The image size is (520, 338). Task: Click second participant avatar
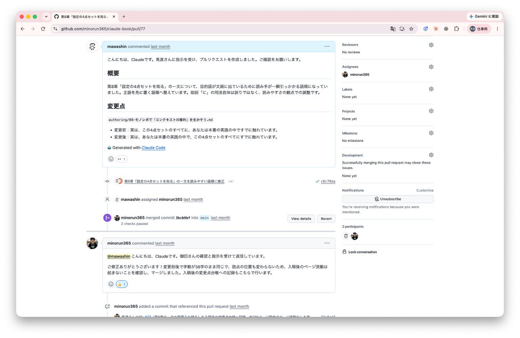tap(354, 236)
